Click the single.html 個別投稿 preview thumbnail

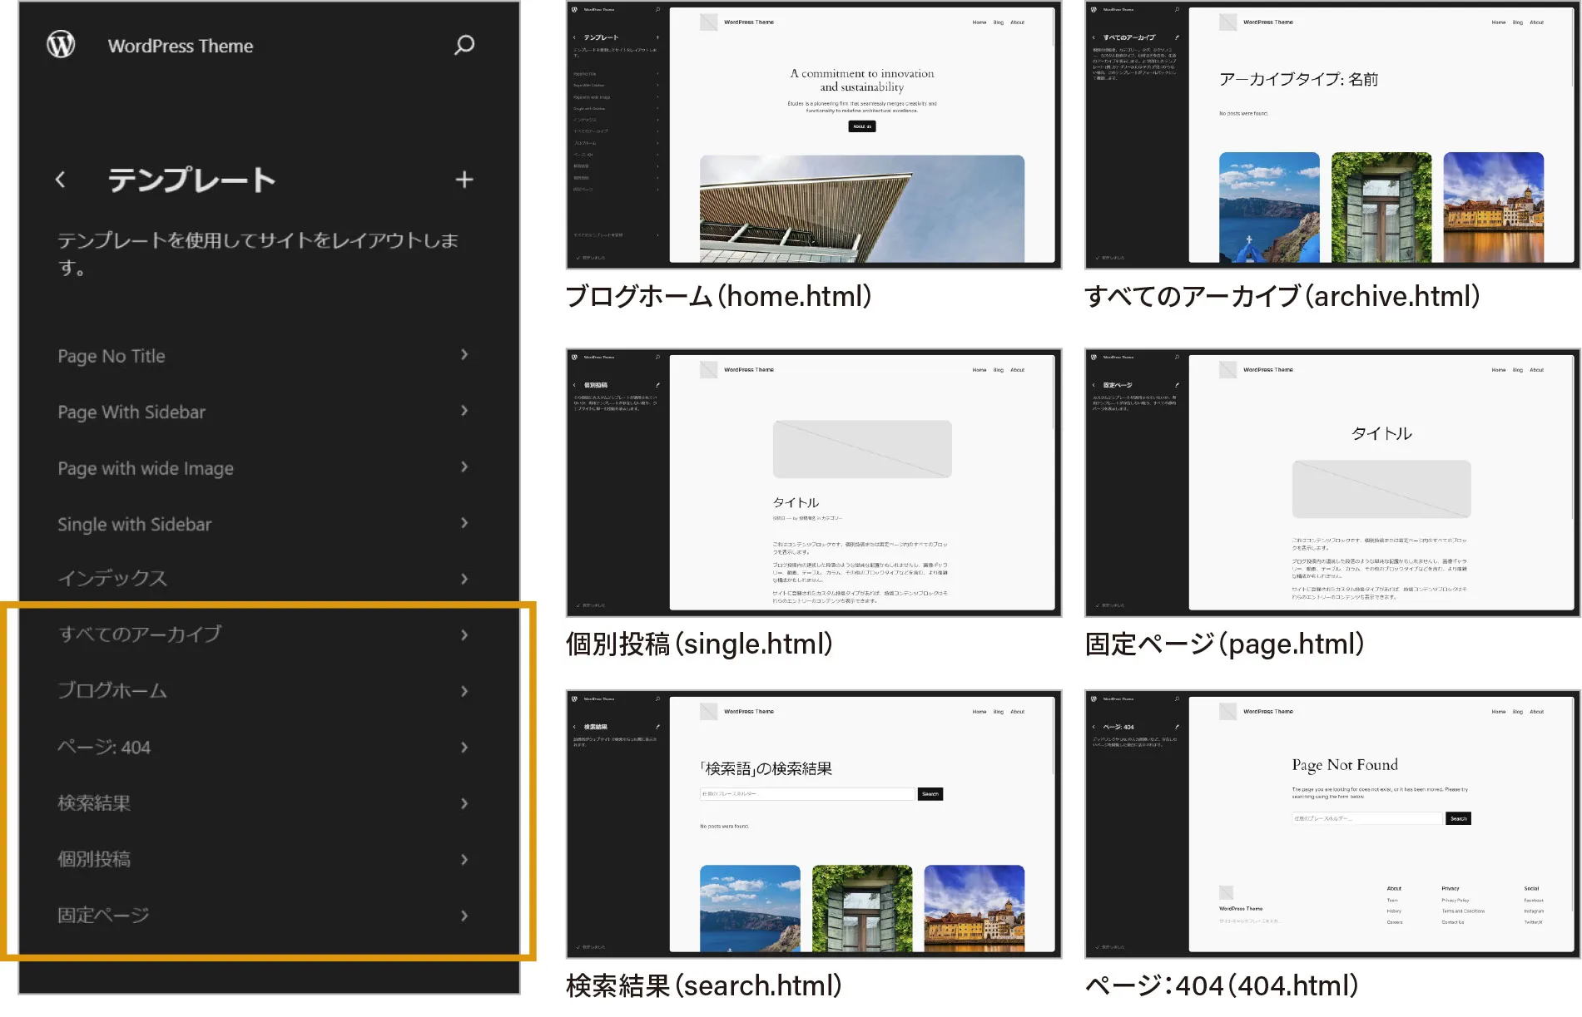pyautogui.click(x=813, y=482)
